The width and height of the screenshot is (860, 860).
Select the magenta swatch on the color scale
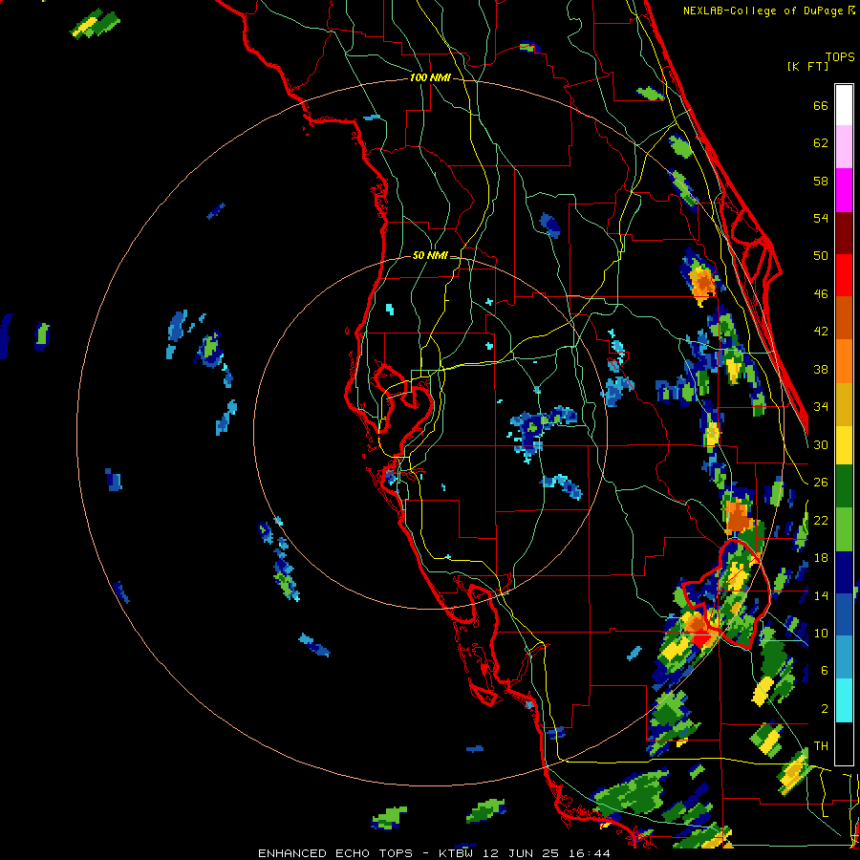(844, 190)
